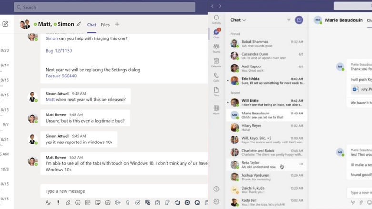The image size is (372, 209).
Task: Open the Approvals checkmark icon
Action: click(137, 203)
